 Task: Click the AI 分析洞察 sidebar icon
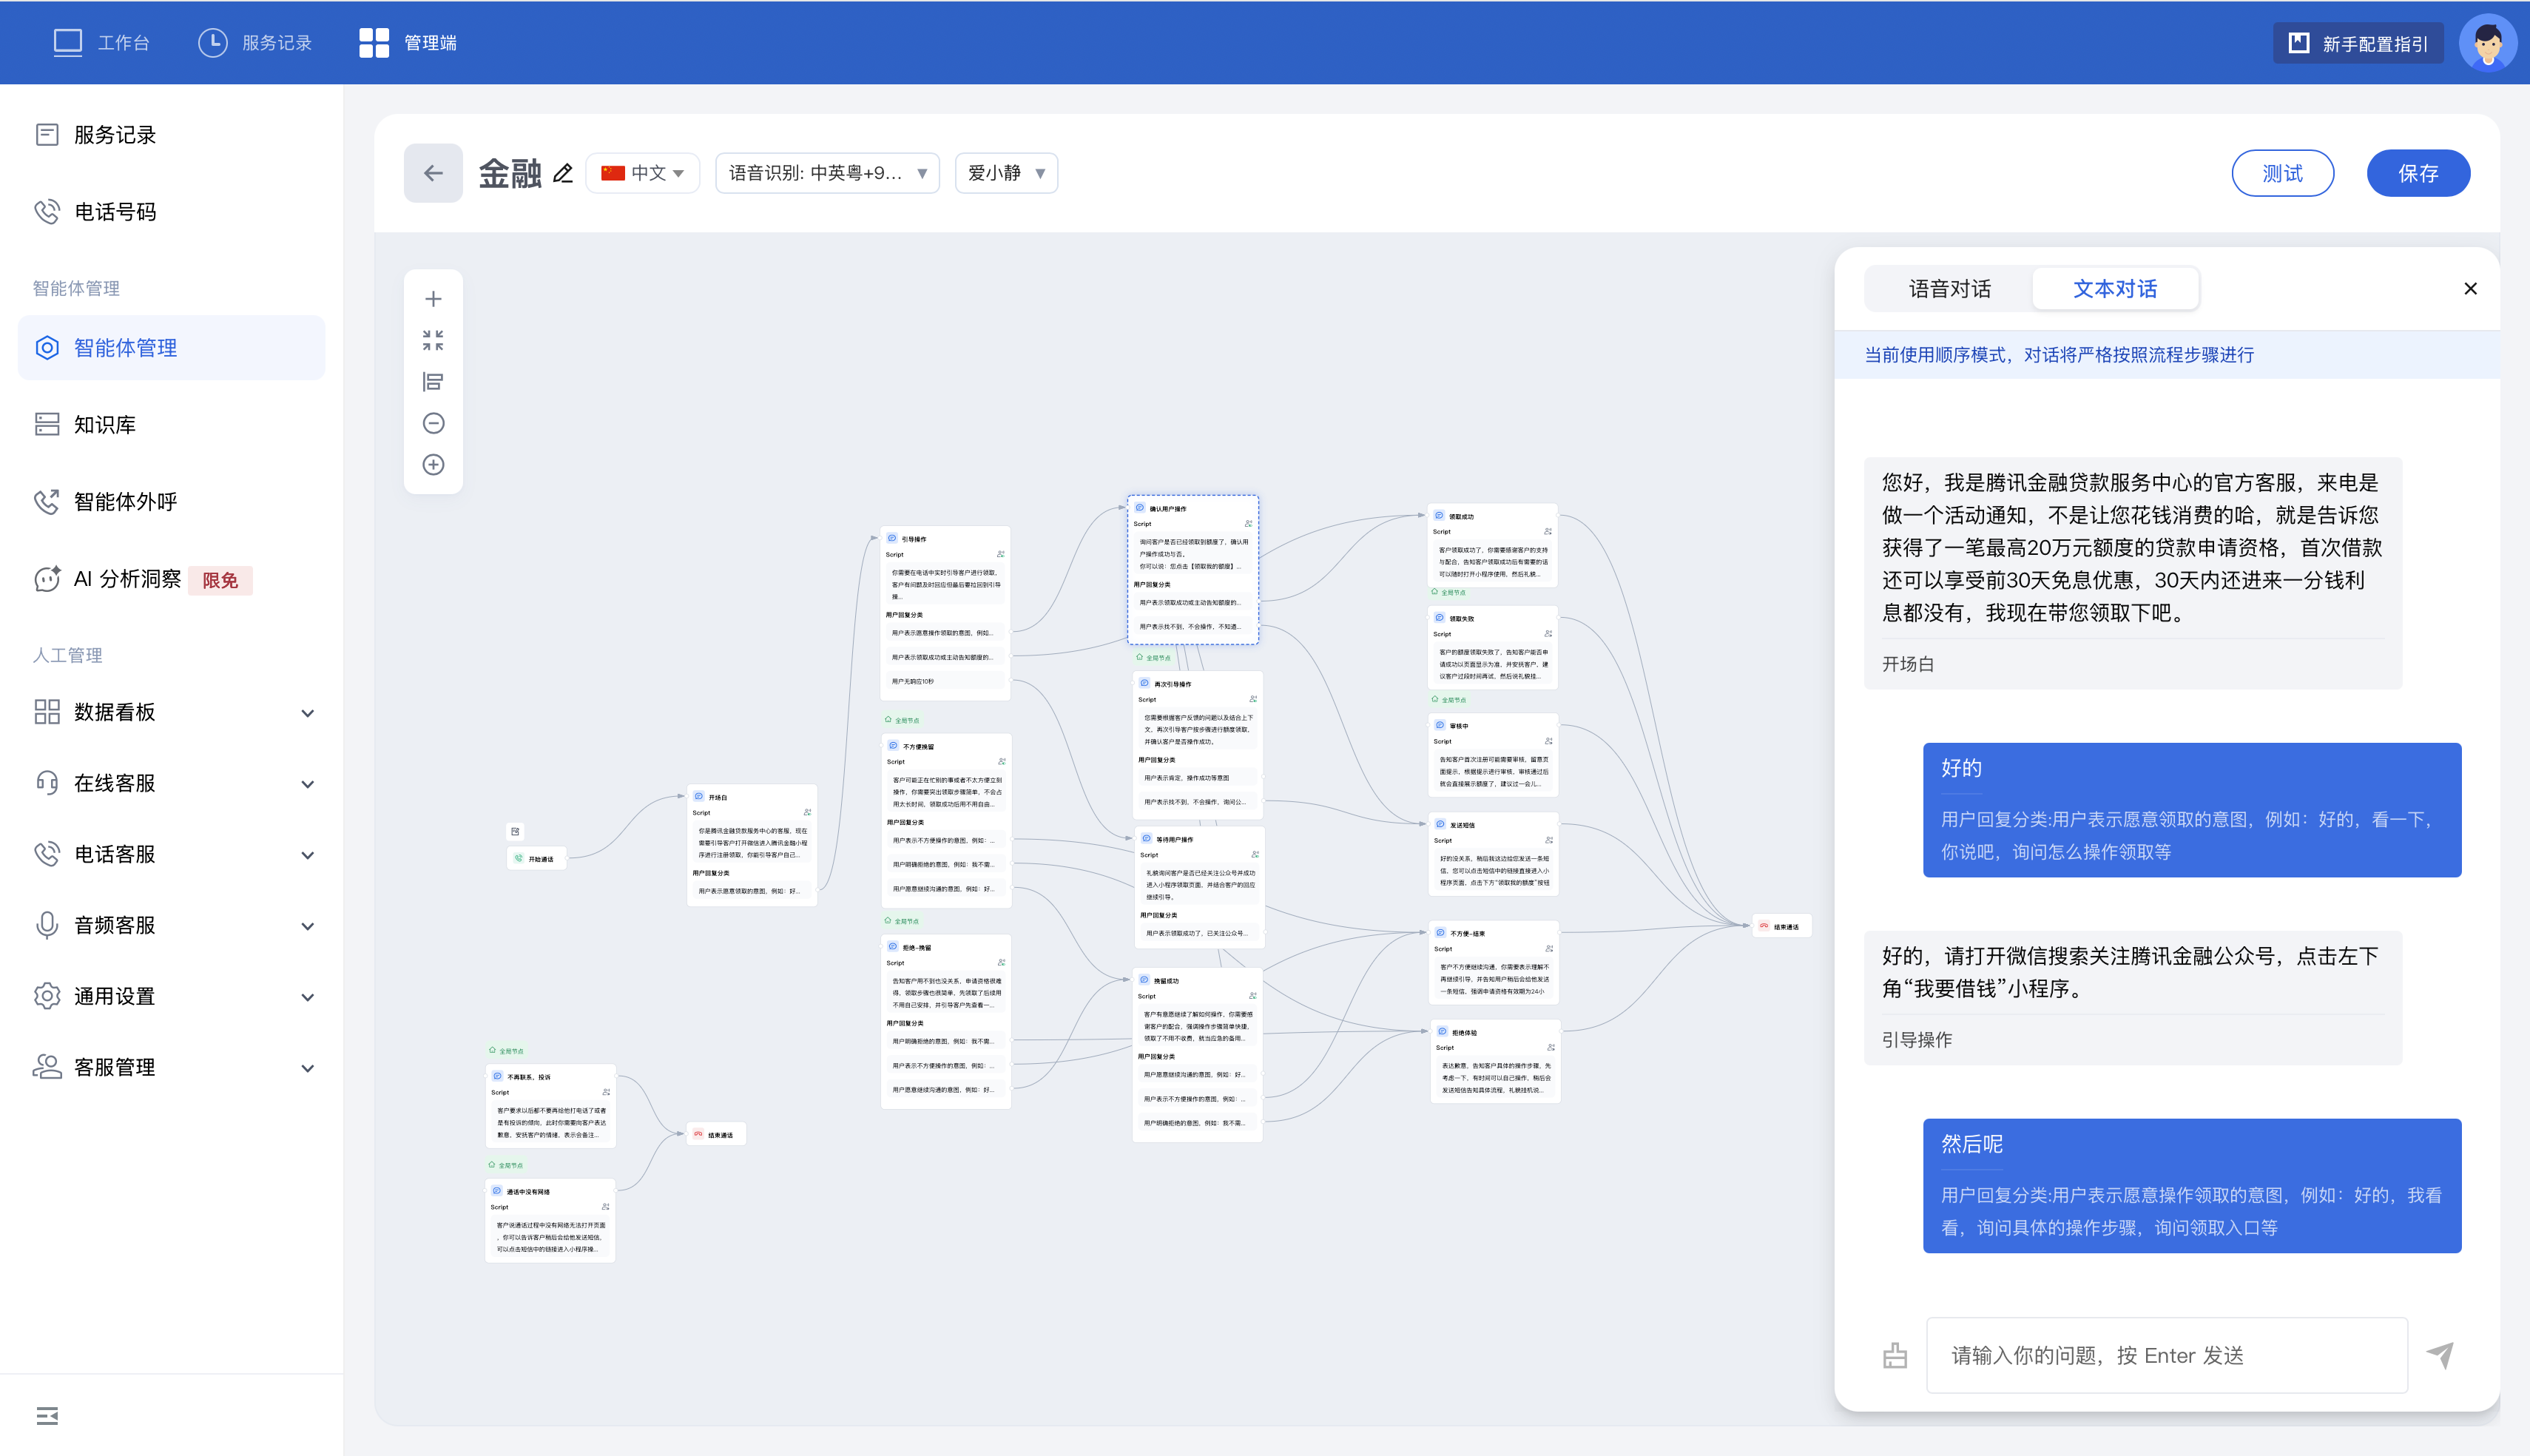click(x=47, y=578)
